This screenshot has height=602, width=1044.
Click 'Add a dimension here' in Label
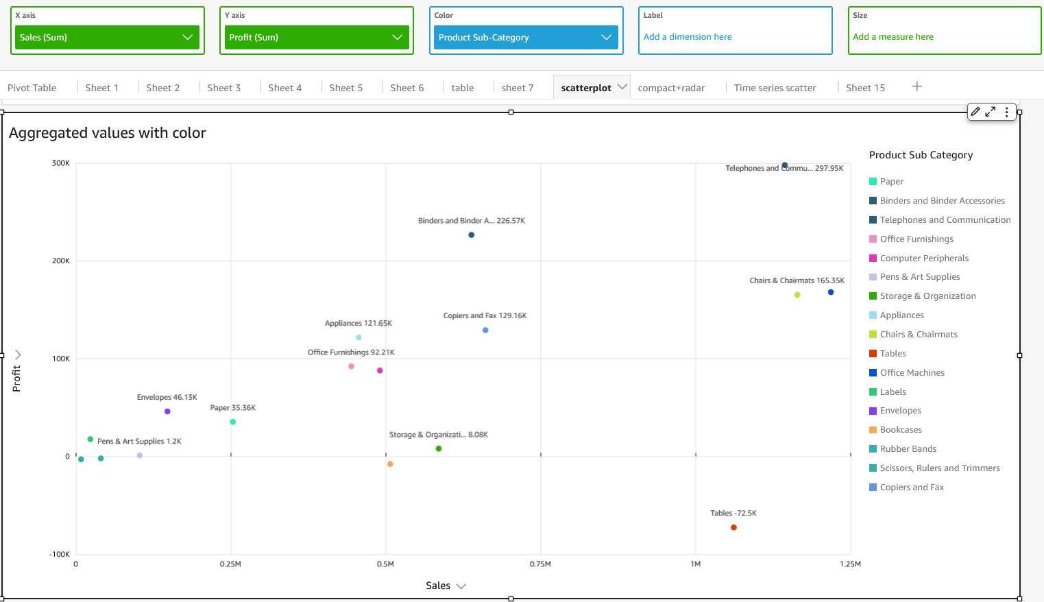tap(688, 37)
